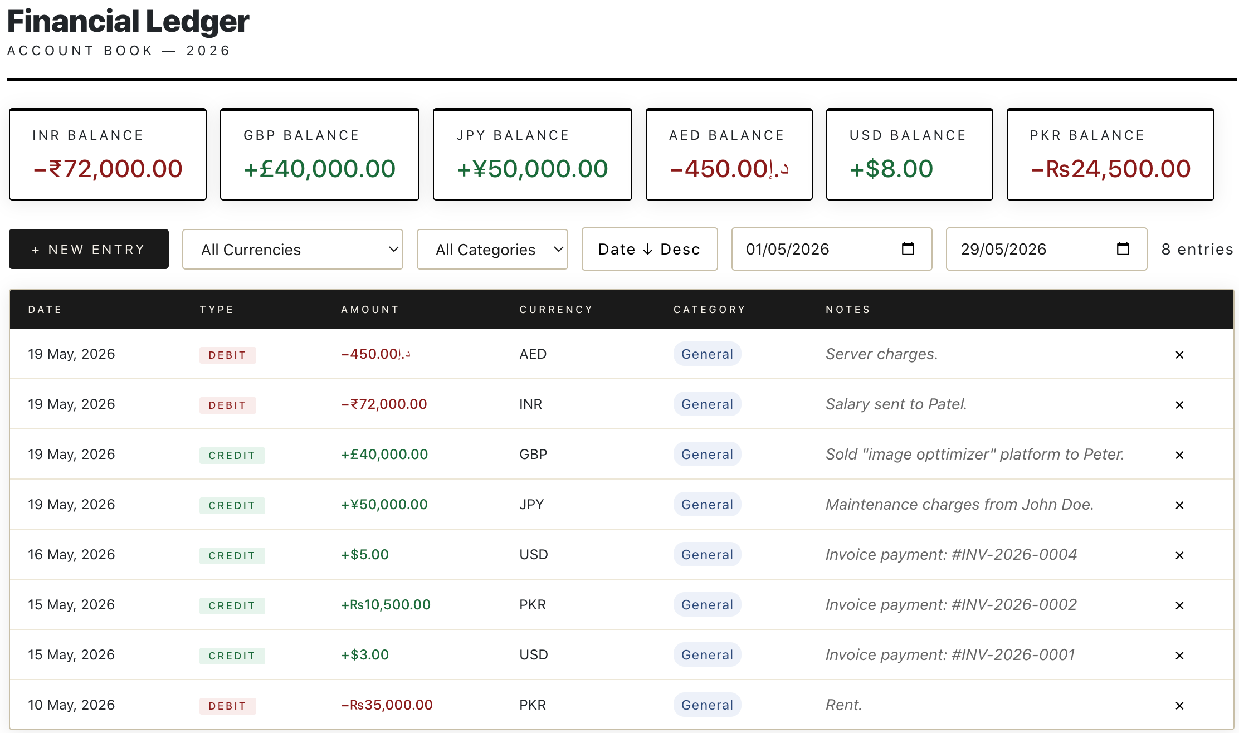Click the 8 entries count label
The width and height of the screenshot is (1239, 733).
[1197, 249]
